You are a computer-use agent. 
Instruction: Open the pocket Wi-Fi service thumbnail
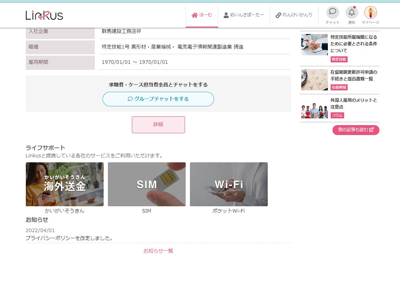(x=228, y=184)
